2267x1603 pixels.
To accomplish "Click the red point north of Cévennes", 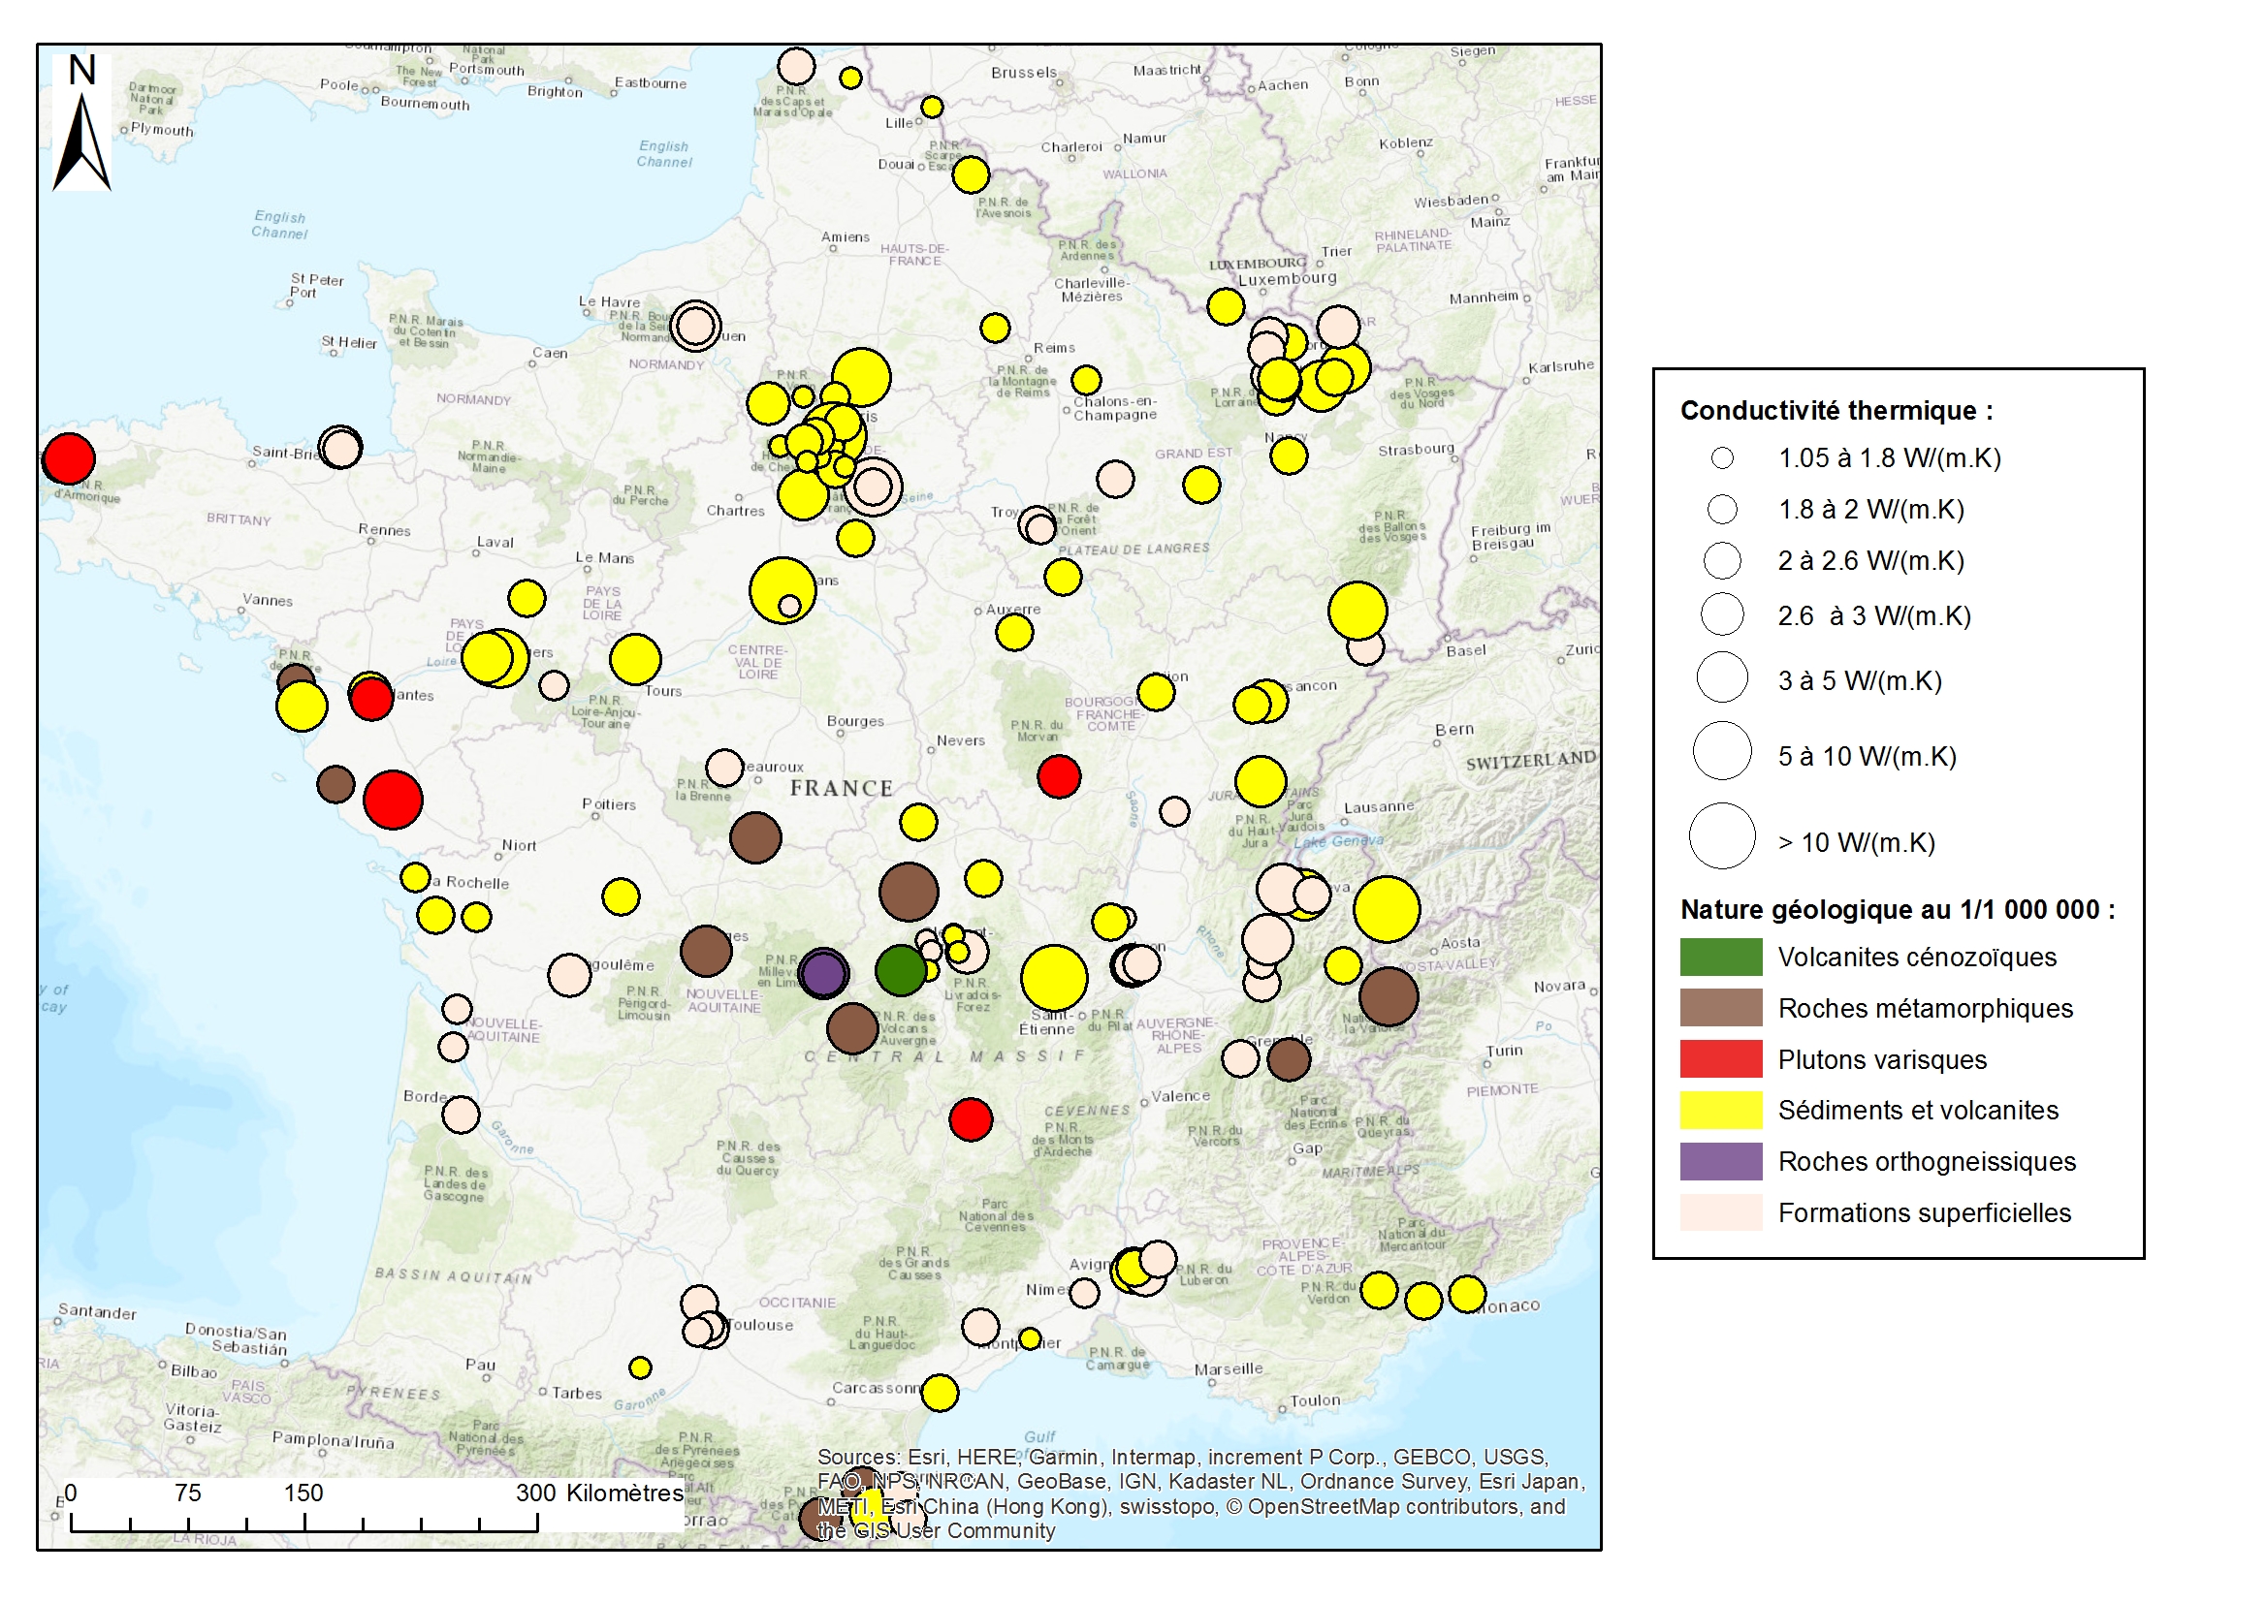I will (971, 1119).
